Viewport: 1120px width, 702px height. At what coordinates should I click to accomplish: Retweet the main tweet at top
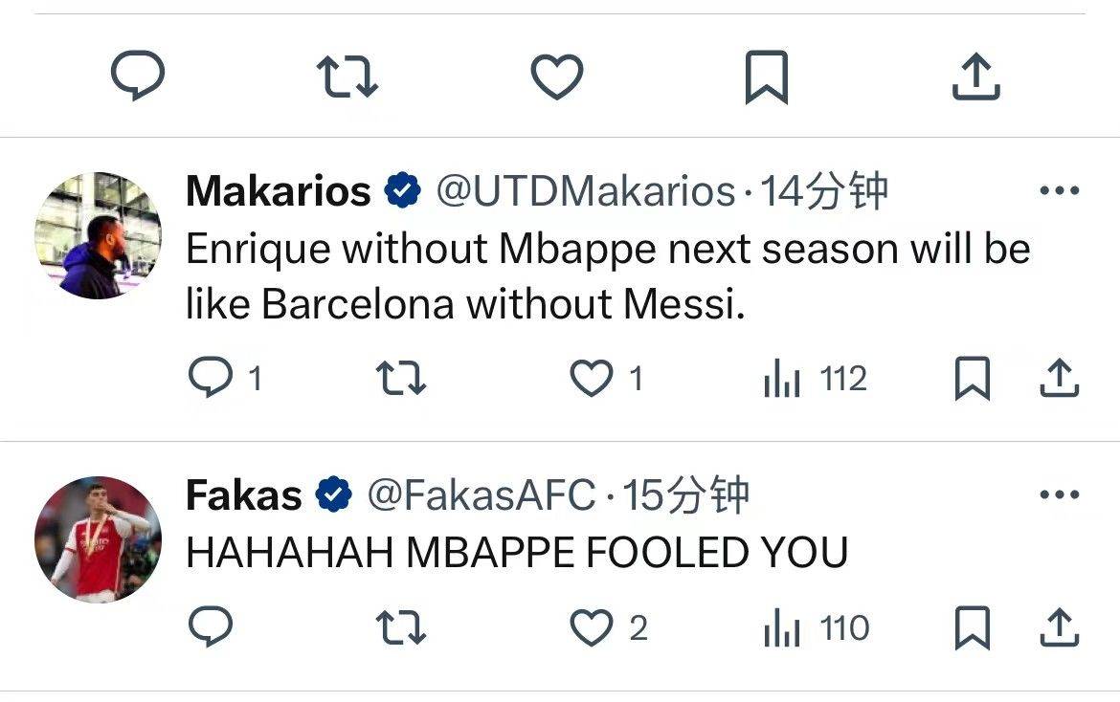[x=347, y=77]
